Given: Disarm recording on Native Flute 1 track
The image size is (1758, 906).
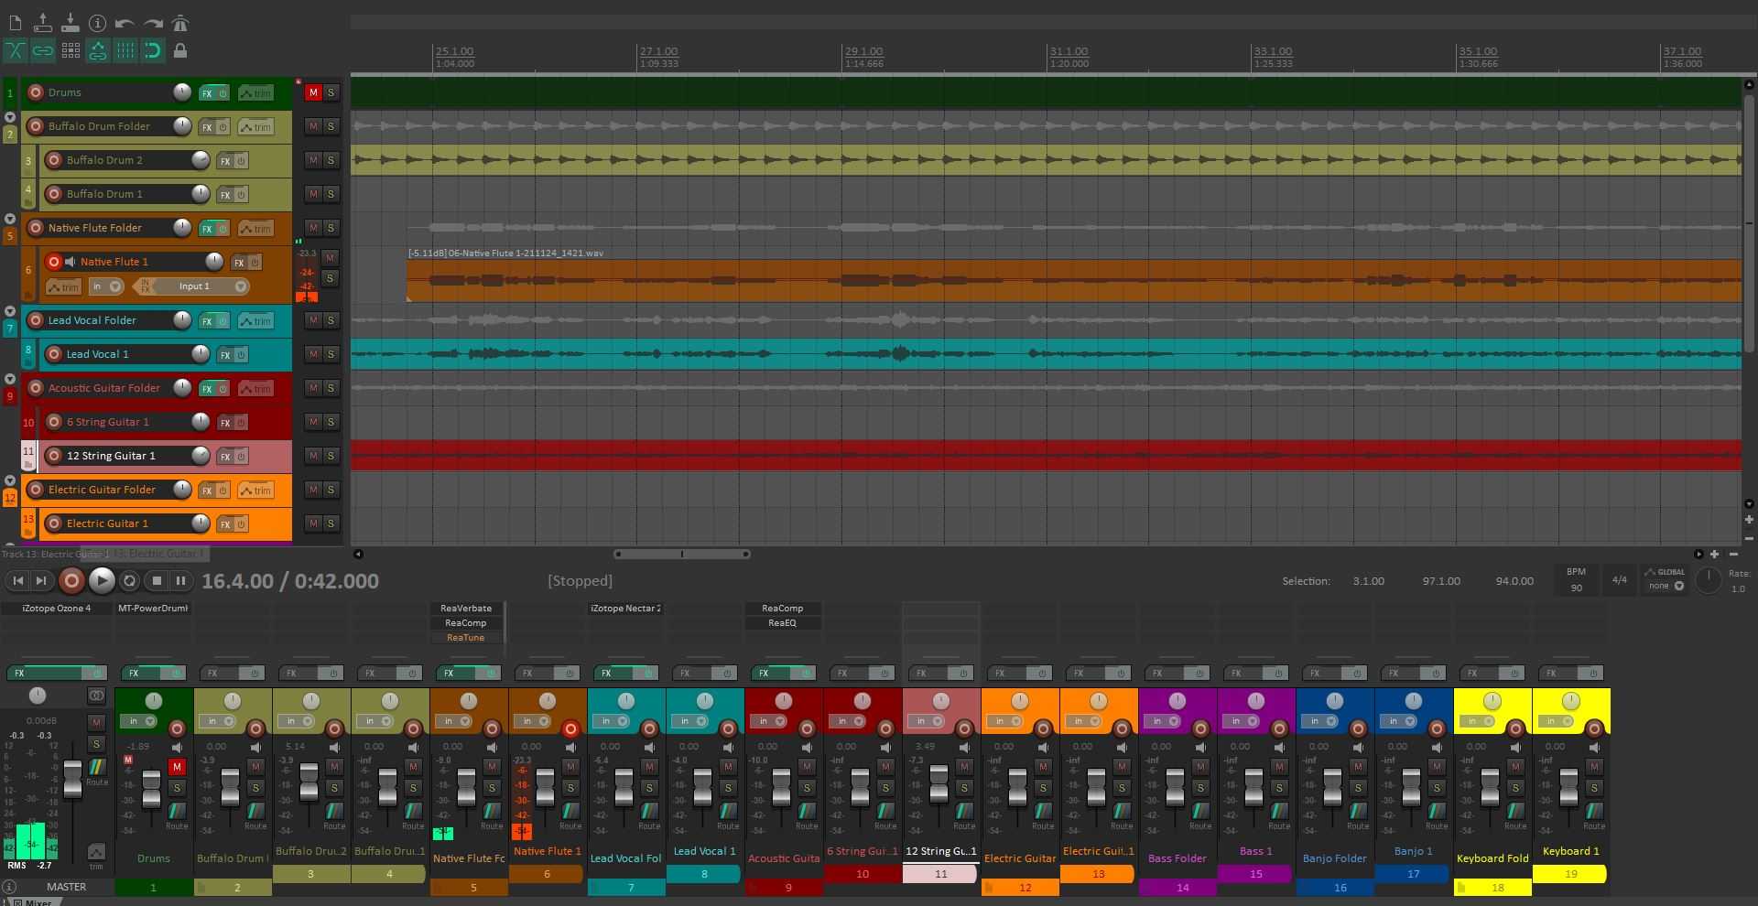Looking at the screenshot, I should click(54, 262).
